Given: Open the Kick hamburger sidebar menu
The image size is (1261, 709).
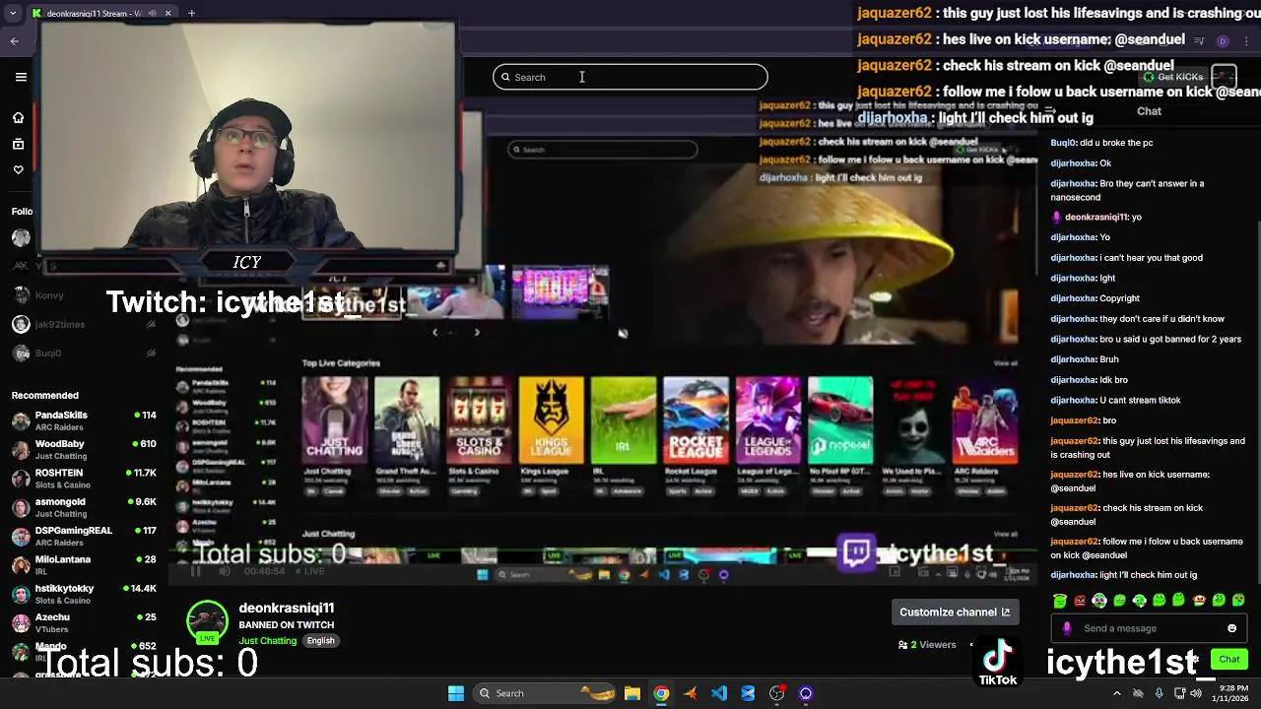Looking at the screenshot, I should (21, 77).
